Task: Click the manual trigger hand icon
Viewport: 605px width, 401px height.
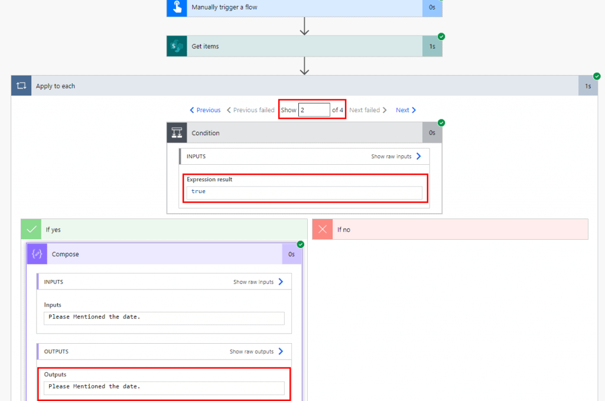Action: [177, 7]
